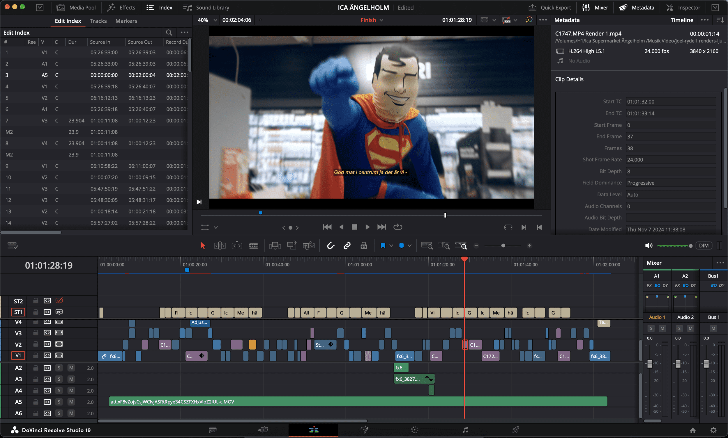Open Project Settings gear
Viewport: 728px width, 438px height.
tap(713, 430)
